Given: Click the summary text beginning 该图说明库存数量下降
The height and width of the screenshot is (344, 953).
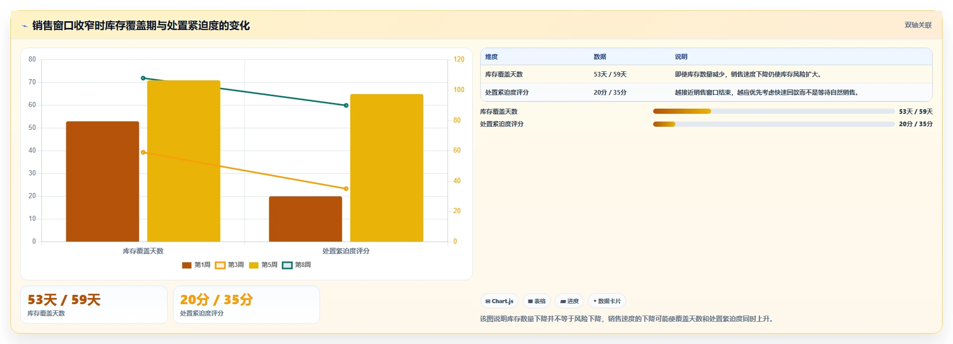Looking at the screenshot, I should coord(628,319).
